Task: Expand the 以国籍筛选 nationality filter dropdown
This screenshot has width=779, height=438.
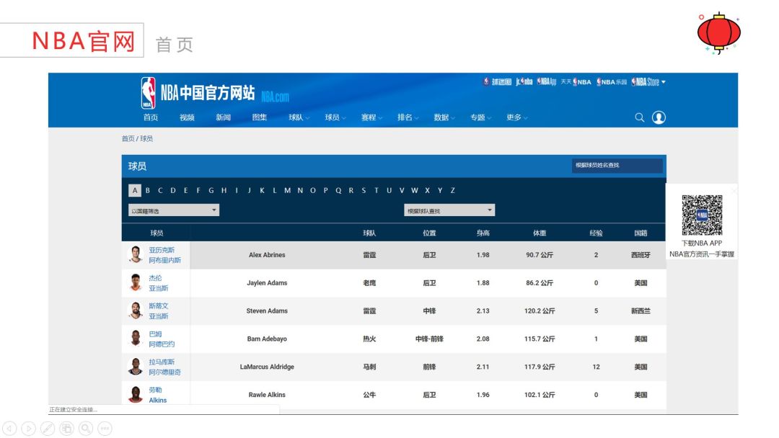Action: [x=174, y=210]
